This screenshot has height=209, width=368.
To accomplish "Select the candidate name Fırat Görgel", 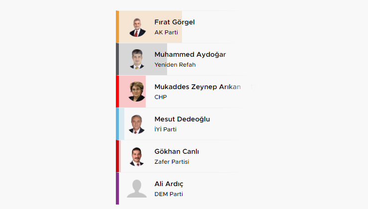I will [175, 22].
